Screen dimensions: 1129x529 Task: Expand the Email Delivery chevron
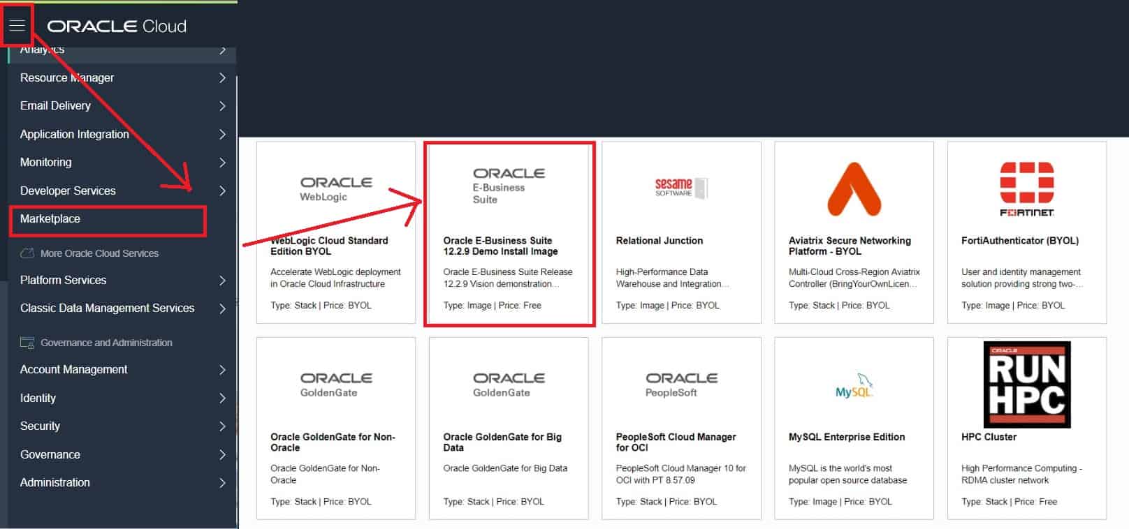point(222,106)
